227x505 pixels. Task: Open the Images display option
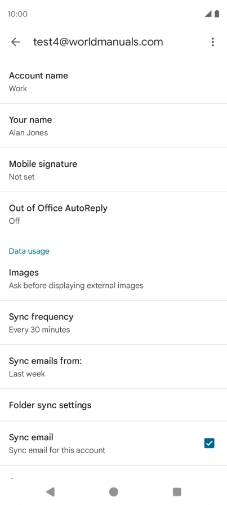(113, 278)
